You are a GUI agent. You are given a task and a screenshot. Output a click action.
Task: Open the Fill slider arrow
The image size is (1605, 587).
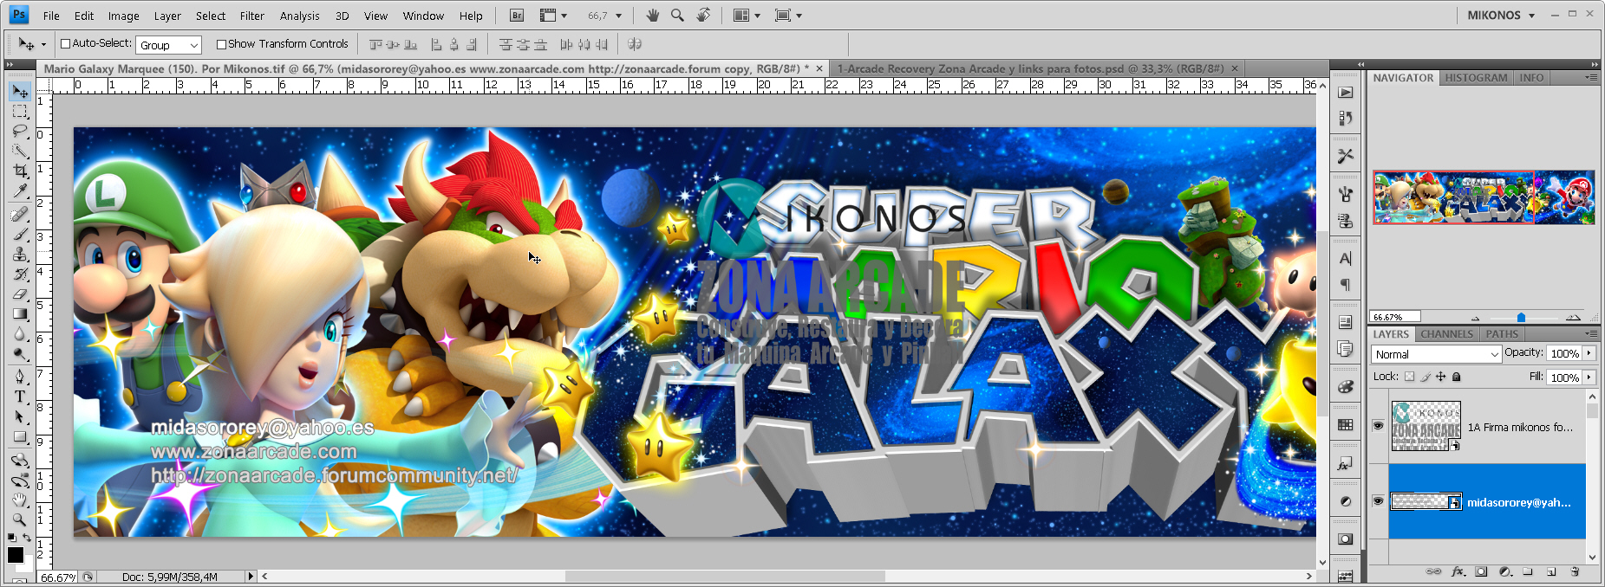point(1589,377)
